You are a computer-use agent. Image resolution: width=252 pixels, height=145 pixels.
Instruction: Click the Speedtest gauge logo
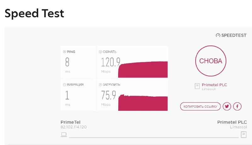coord(218,35)
